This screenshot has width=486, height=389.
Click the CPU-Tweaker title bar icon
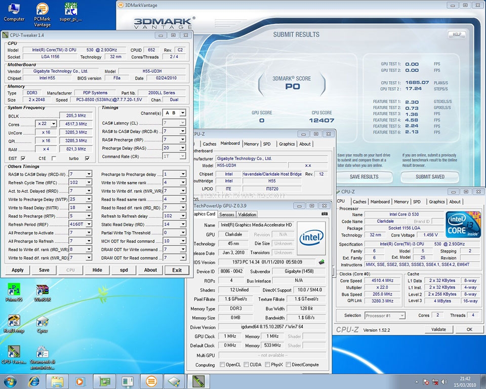(x=6, y=35)
